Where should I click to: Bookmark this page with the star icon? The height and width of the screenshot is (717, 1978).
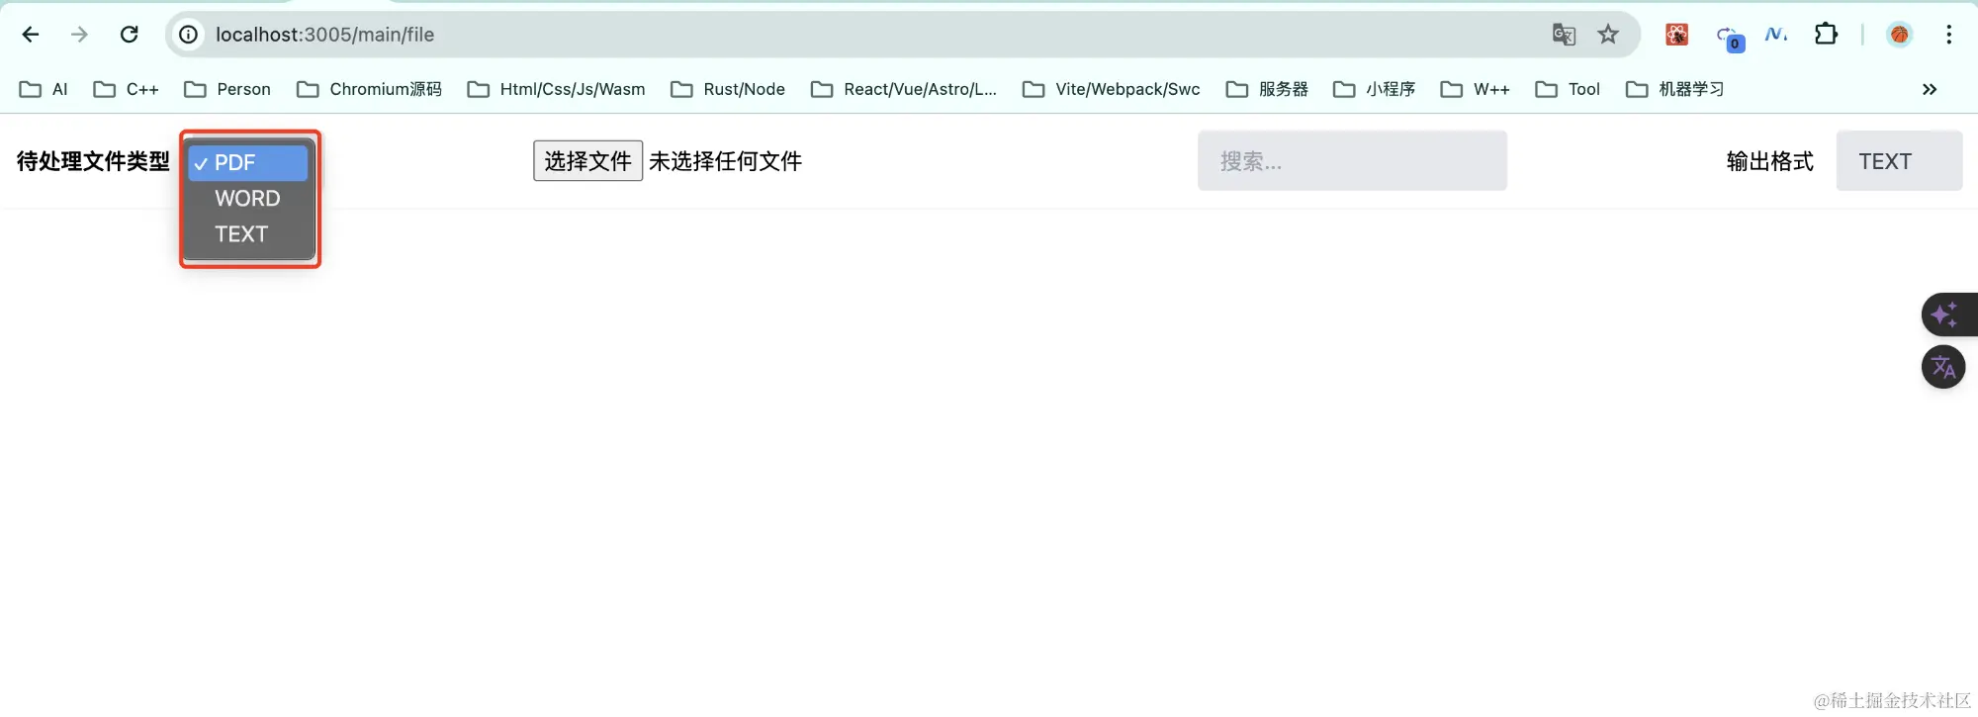coord(1608,35)
